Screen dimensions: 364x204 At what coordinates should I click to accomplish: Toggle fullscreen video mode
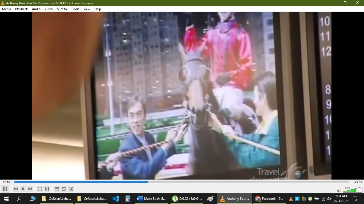tap(40, 189)
